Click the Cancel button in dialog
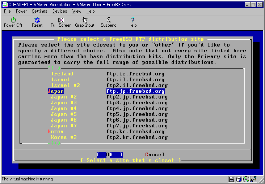This screenshot has width=265, height=184. 155,155
